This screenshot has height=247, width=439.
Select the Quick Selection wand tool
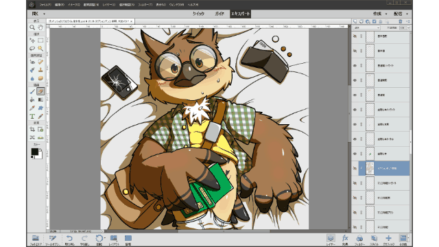tap(40, 49)
